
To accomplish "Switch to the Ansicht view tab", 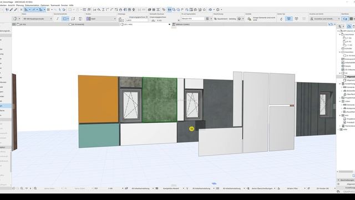I will coord(77,24).
